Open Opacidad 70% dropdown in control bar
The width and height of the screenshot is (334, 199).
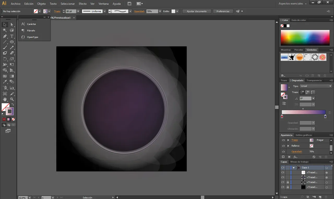coord(160,11)
